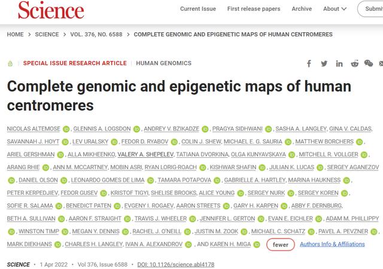Open the DOI link 10.1126/science.abl4178
This screenshot has height=269, width=383.
(x=176, y=264)
